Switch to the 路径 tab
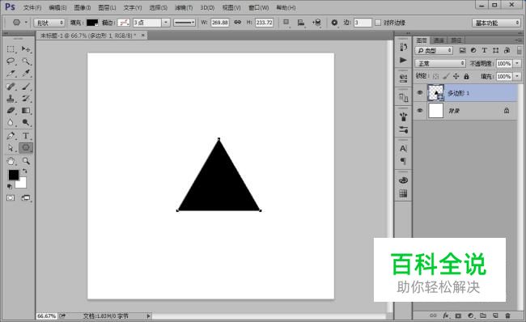The width and height of the screenshot is (526, 322). [456, 40]
